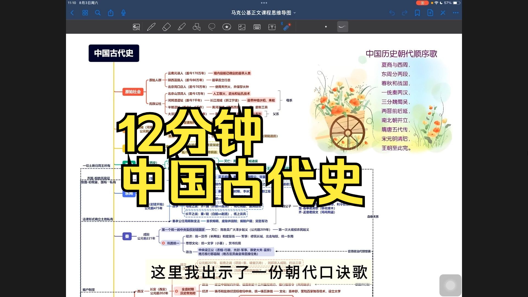The width and height of the screenshot is (528, 297).
Task: Open the three-dot more options menu
Action: (x=456, y=13)
